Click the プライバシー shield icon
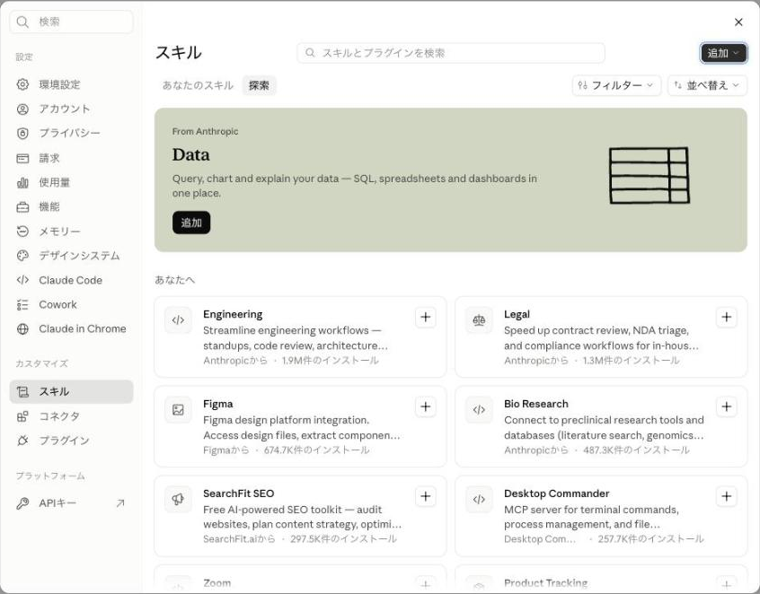The width and height of the screenshot is (760, 594). (x=22, y=133)
